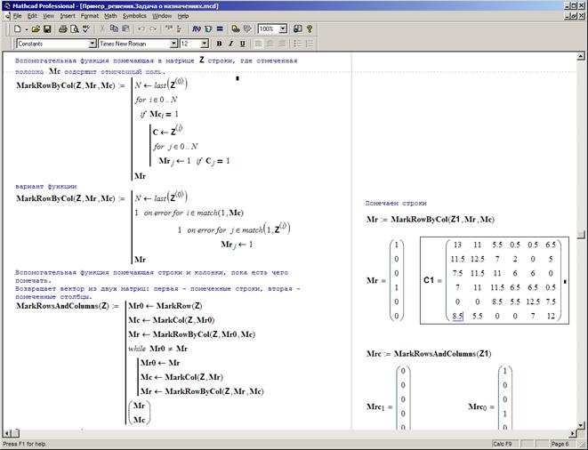Open the Help question mark icon
The image size is (588, 450).
(x=309, y=28)
